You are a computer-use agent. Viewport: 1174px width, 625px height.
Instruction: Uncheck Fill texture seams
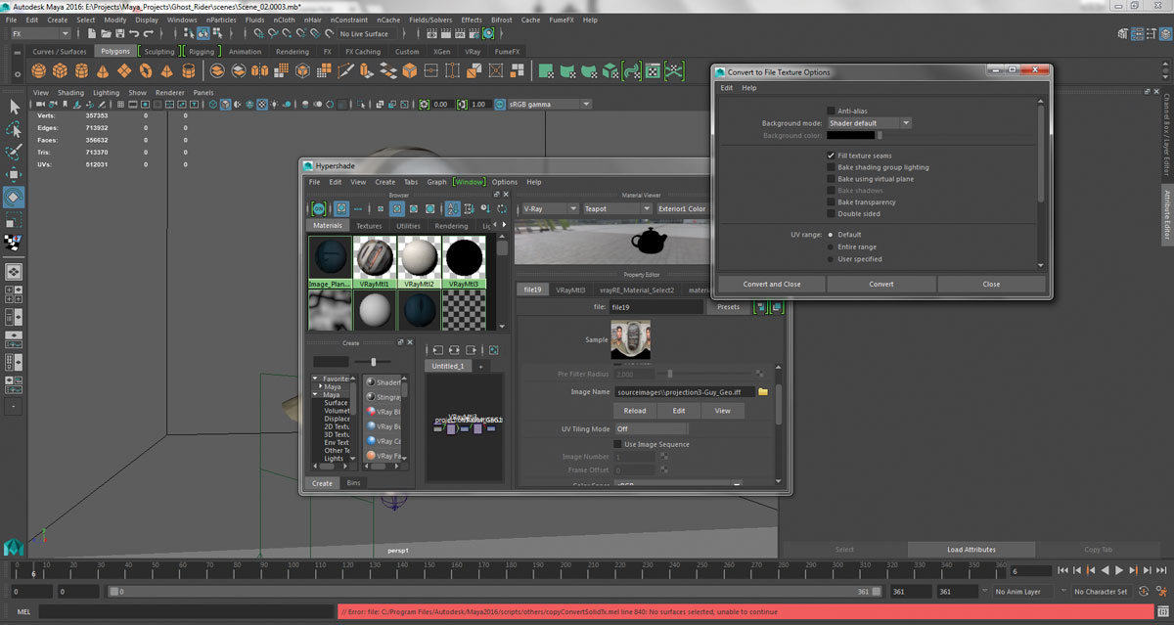tap(831, 156)
